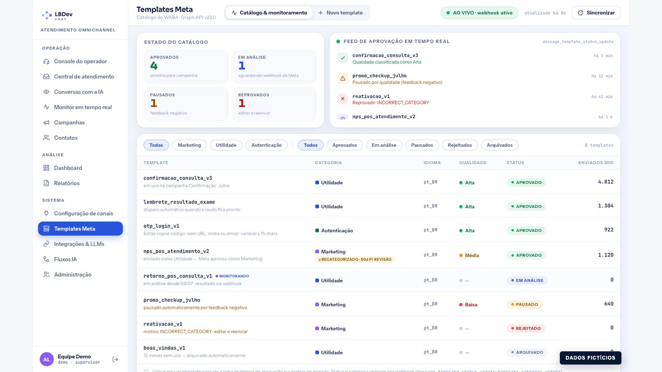Click the document icon beside Relatórios
Screen dimensions: 662x372
pyautogui.click(x=47, y=183)
